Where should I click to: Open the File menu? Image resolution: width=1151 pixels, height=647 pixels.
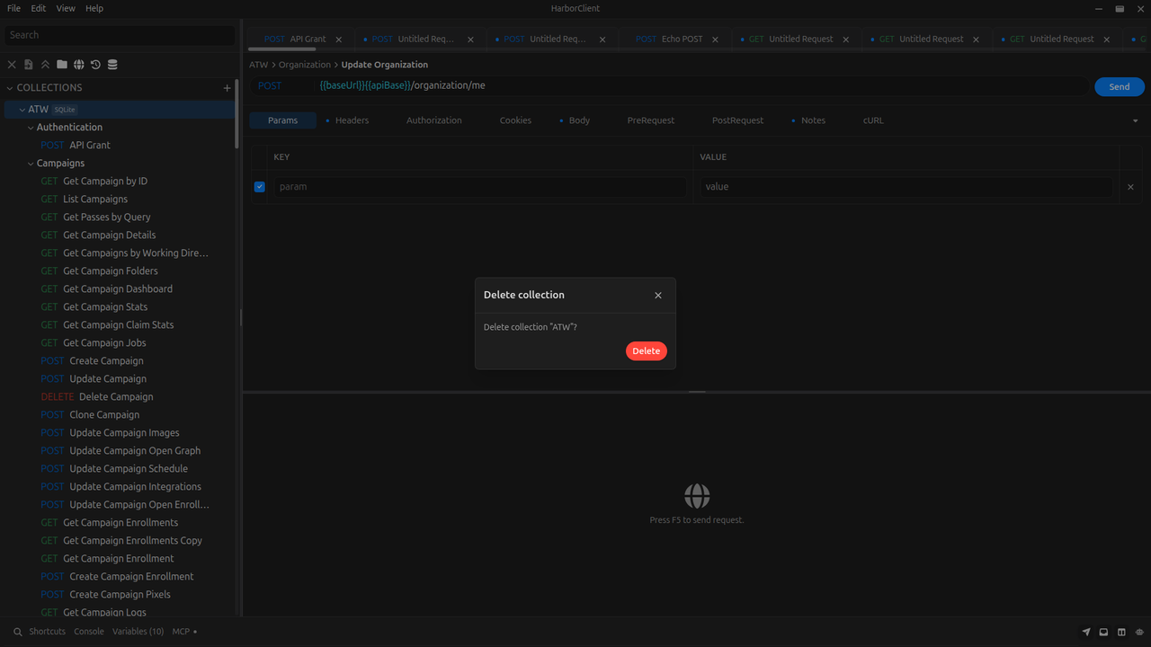tap(13, 8)
